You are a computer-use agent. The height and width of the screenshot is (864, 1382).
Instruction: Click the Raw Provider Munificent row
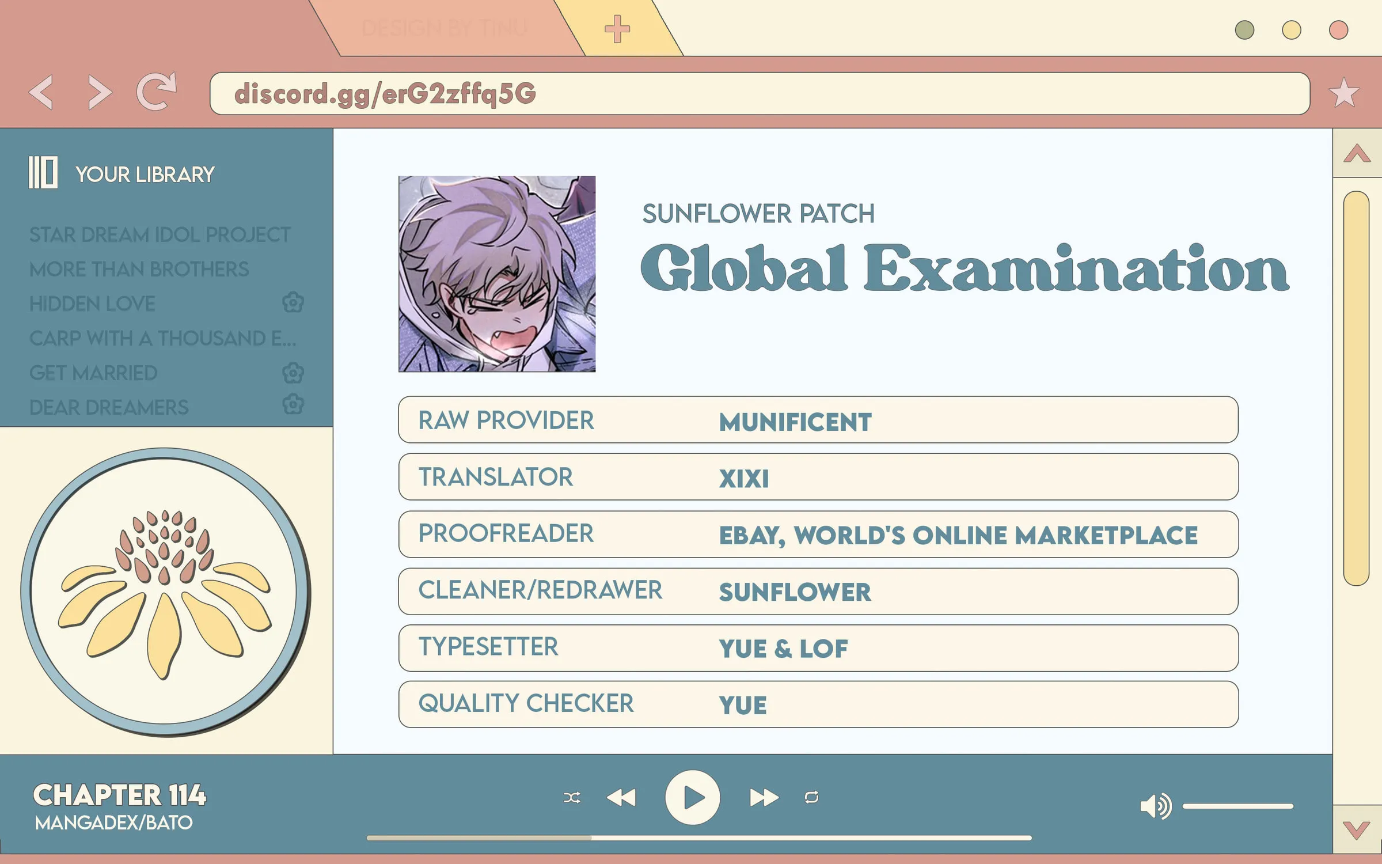[x=818, y=420]
